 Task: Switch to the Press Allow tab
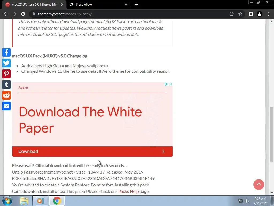[x=98, y=5]
